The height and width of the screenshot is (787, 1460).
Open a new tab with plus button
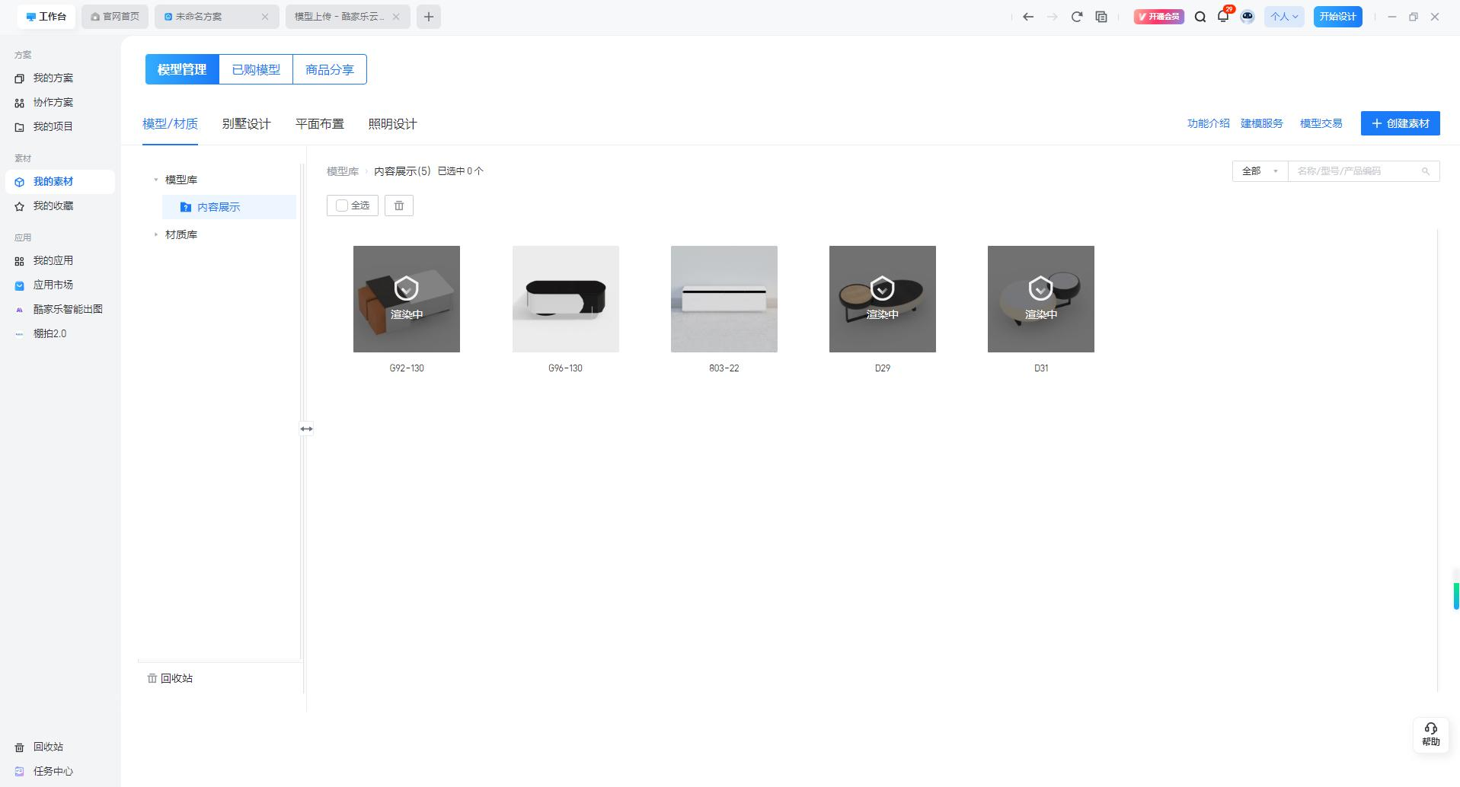point(429,17)
